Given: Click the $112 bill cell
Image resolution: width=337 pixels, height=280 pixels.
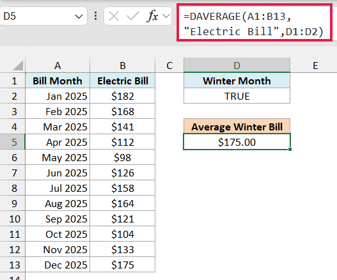Looking at the screenshot, I should [x=123, y=142].
